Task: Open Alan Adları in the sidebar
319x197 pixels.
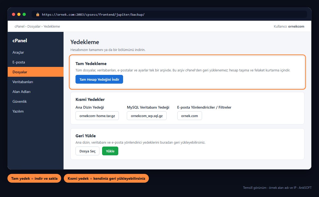Action: coord(36,92)
